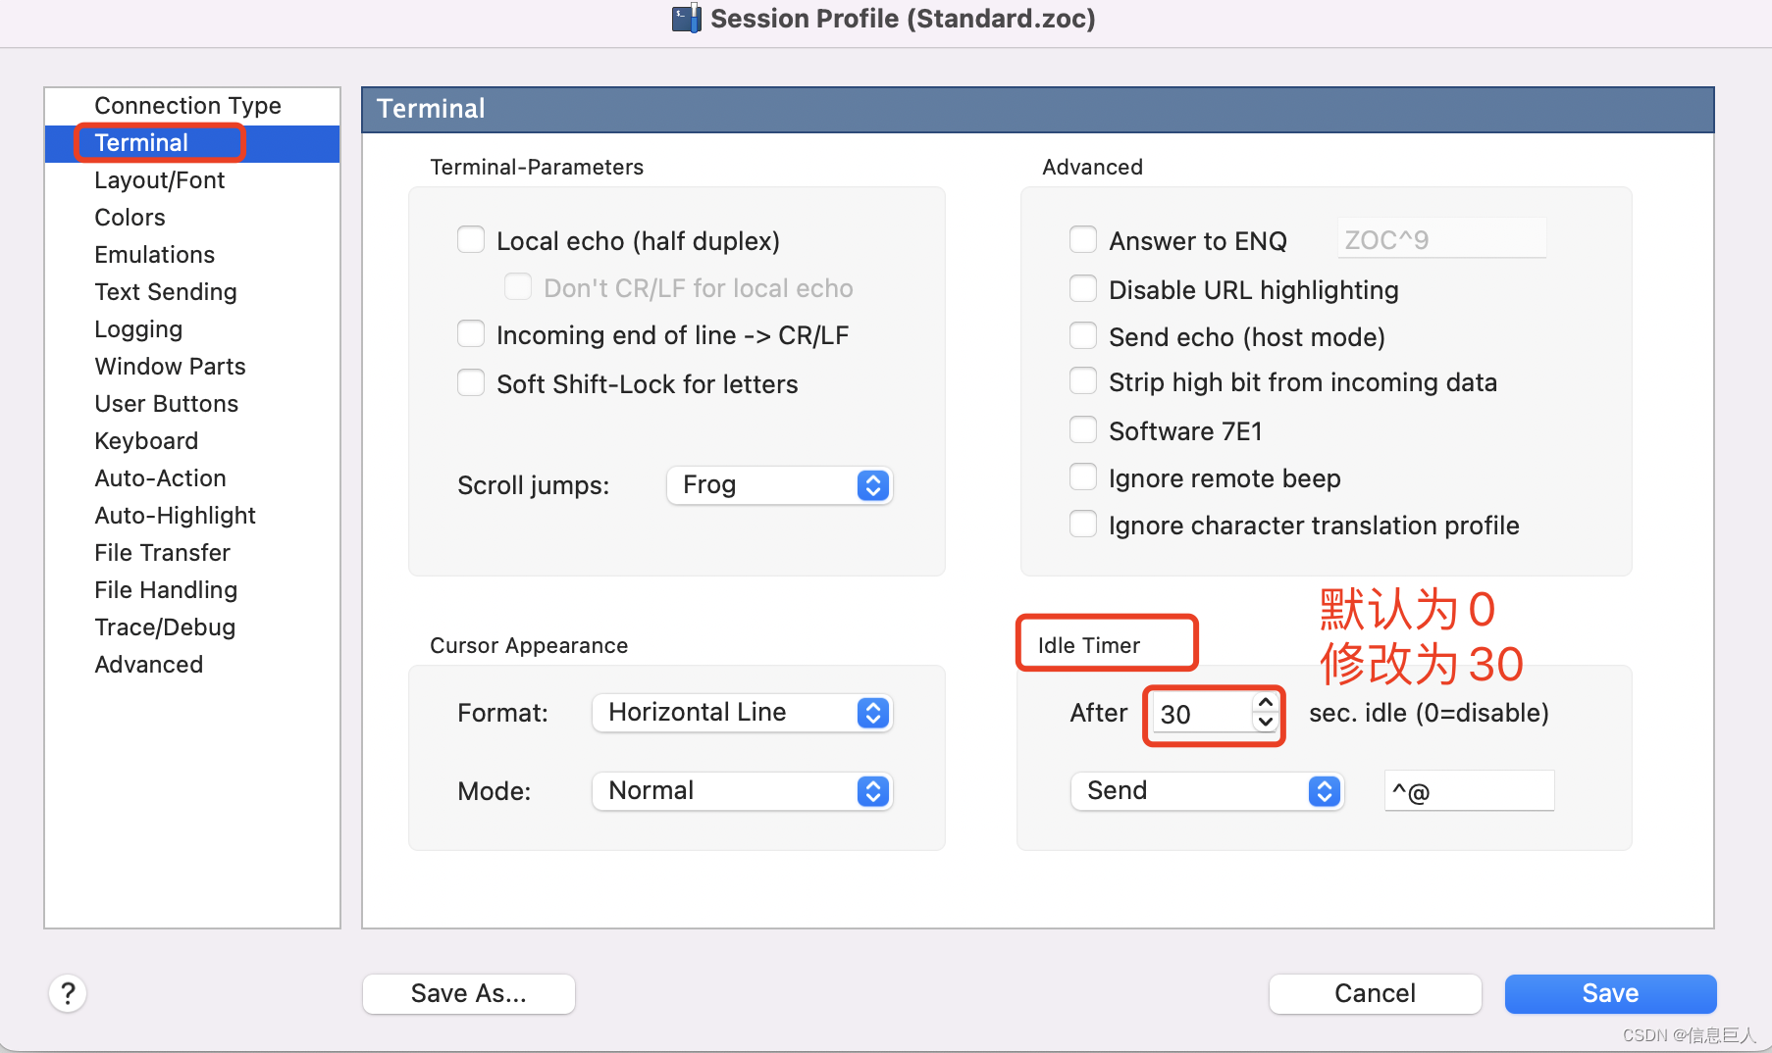This screenshot has width=1772, height=1053.
Task: Turn on Disable URL highlighting
Action: [x=1083, y=288]
